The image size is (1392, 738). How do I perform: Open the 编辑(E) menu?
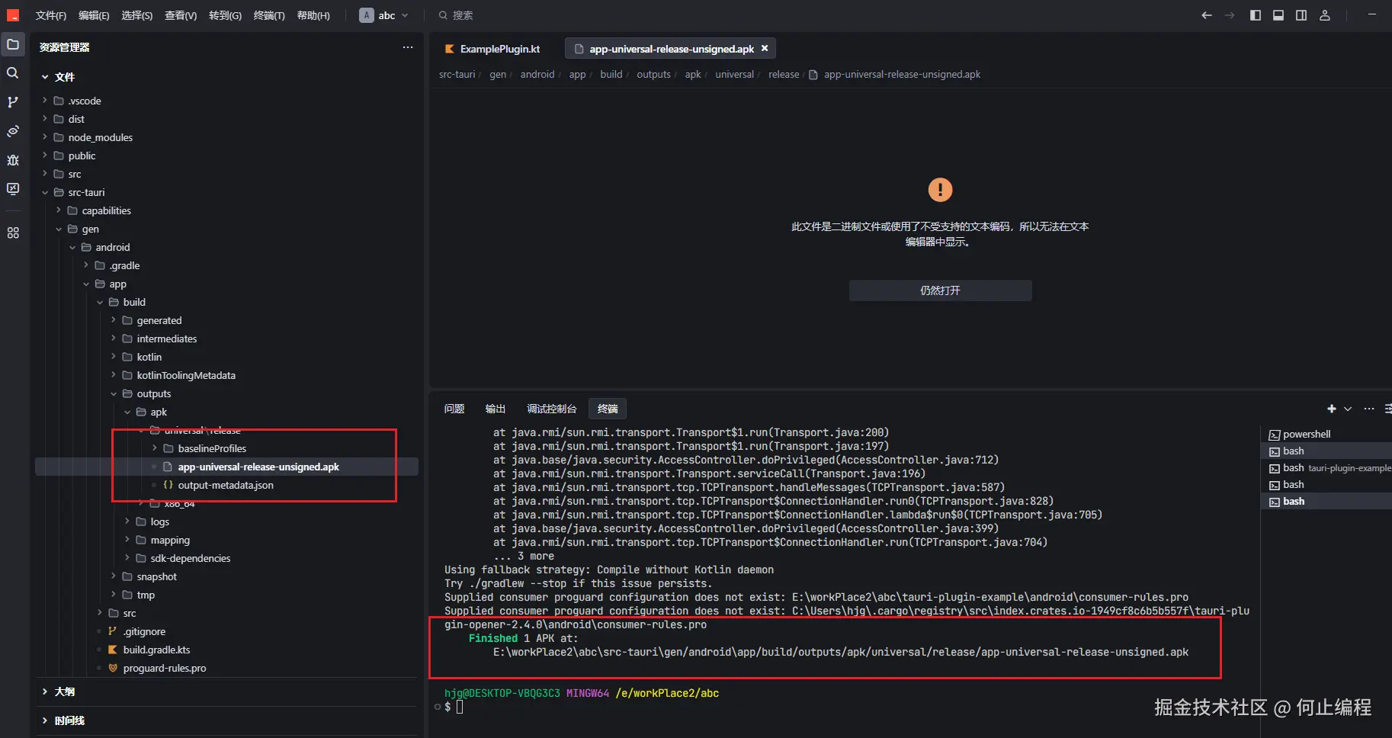point(94,15)
